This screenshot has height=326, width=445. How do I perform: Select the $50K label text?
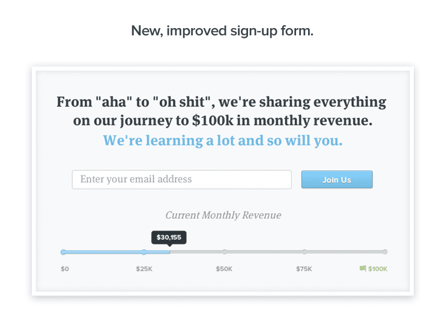(x=224, y=269)
